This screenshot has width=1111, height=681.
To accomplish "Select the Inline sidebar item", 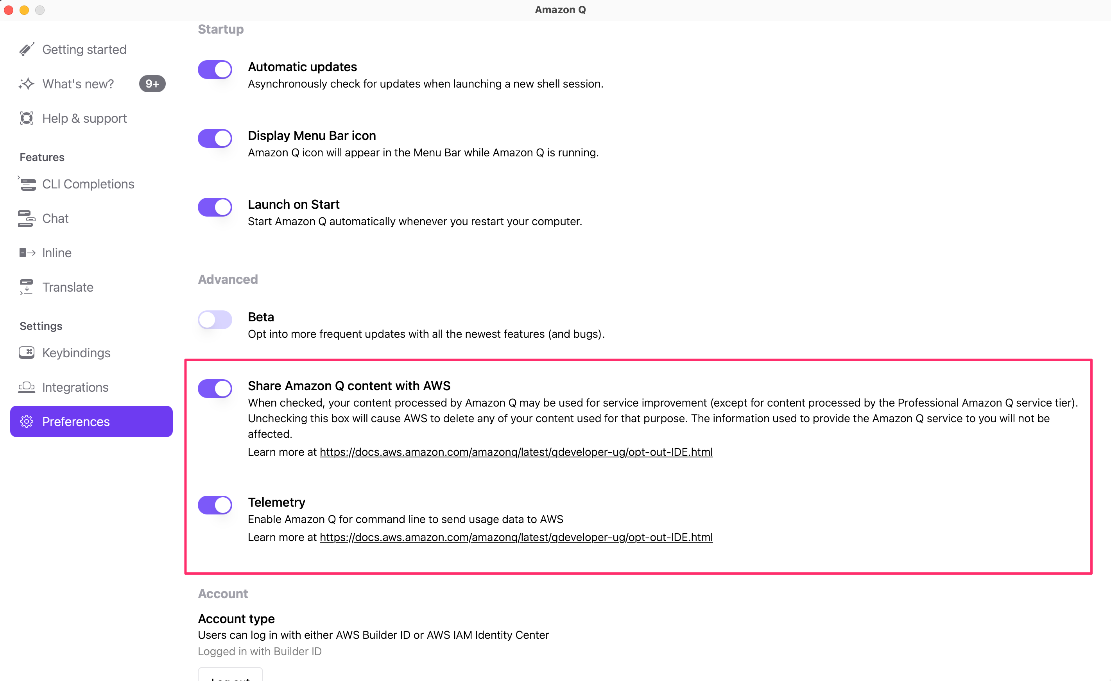I will pyautogui.click(x=91, y=253).
